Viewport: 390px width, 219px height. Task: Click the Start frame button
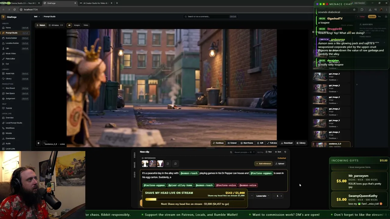click(247, 143)
